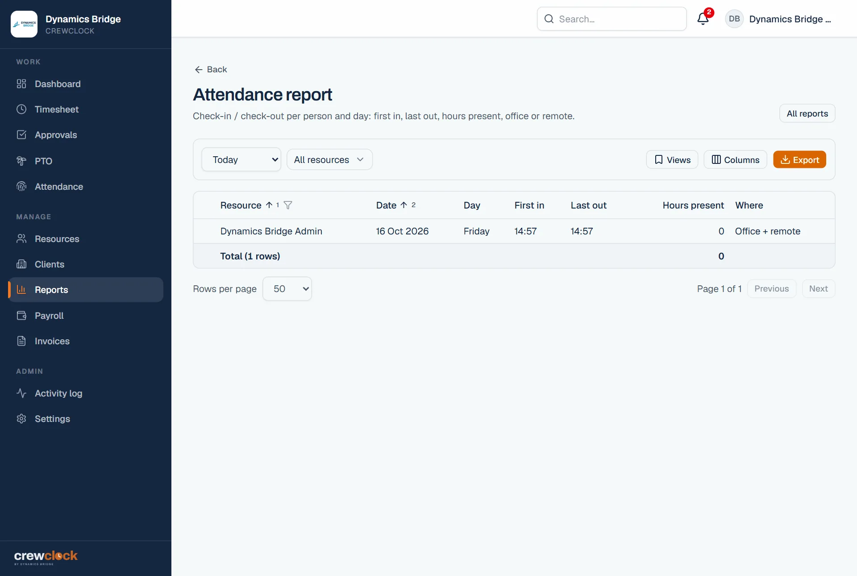Click the crewclock footer logo

[x=46, y=557]
